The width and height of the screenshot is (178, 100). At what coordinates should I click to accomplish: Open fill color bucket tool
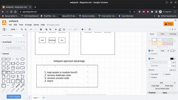(x=56, y=29)
